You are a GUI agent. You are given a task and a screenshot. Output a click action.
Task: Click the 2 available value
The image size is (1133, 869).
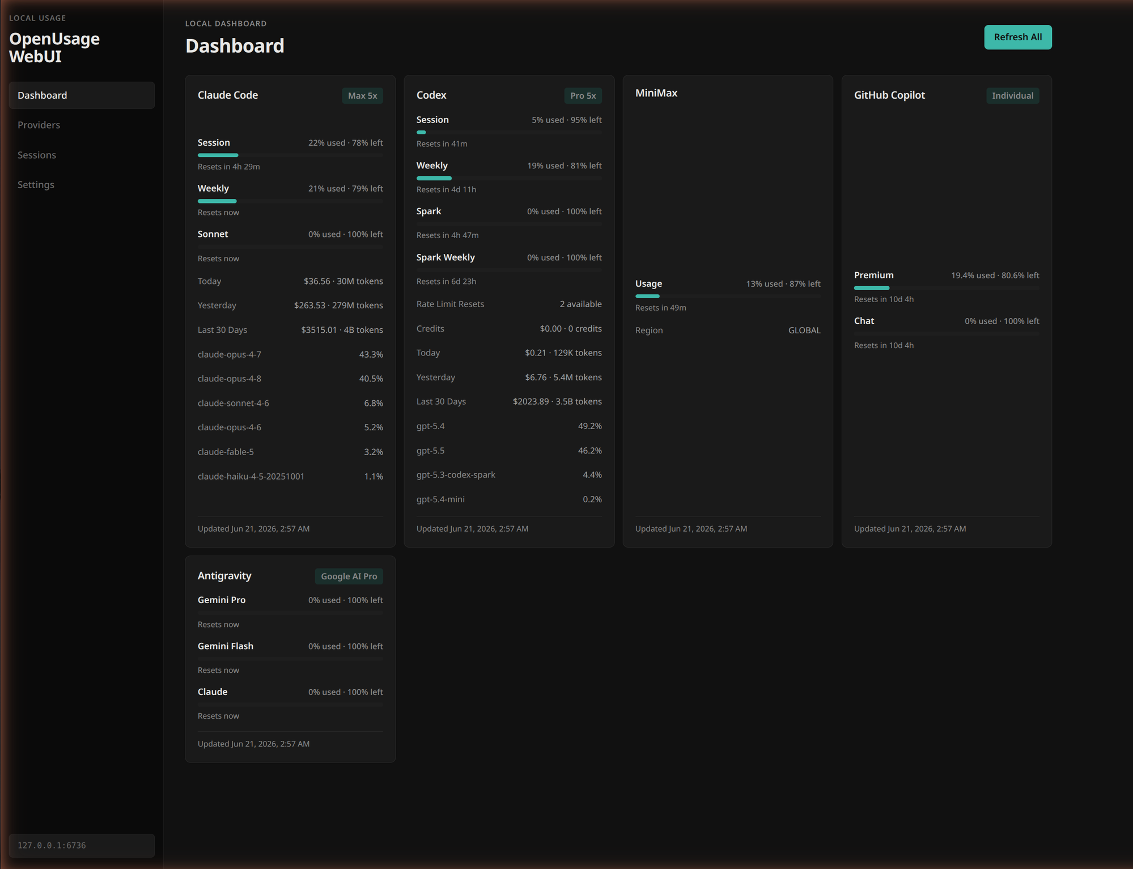point(581,304)
